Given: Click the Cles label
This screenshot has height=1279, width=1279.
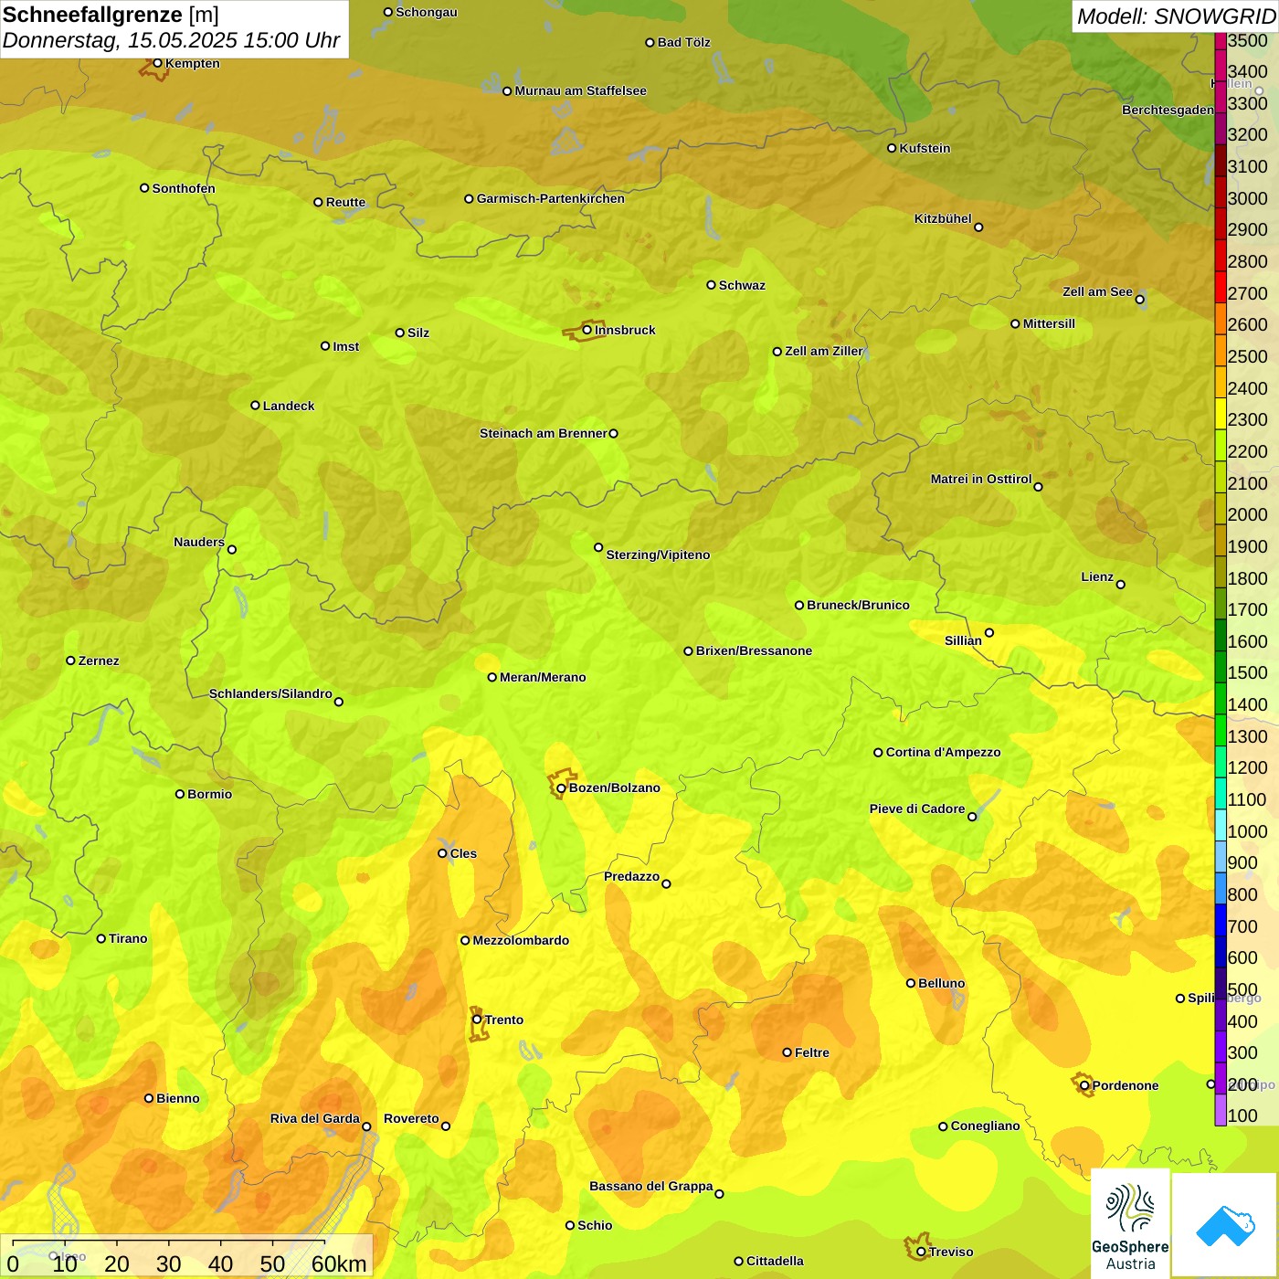Looking at the screenshot, I should (463, 853).
